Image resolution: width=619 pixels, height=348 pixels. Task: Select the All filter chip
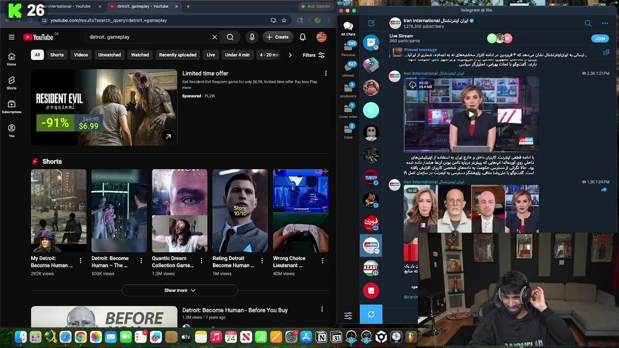click(37, 55)
